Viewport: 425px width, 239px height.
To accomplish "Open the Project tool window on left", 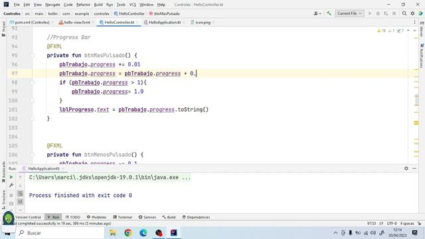I will [x=3, y=29].
